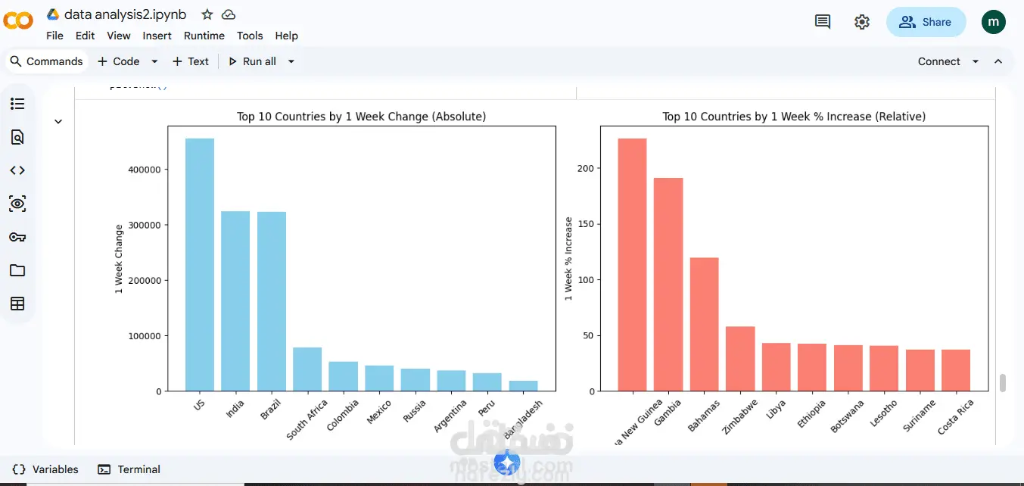Click the Share button

coord(926,22)
